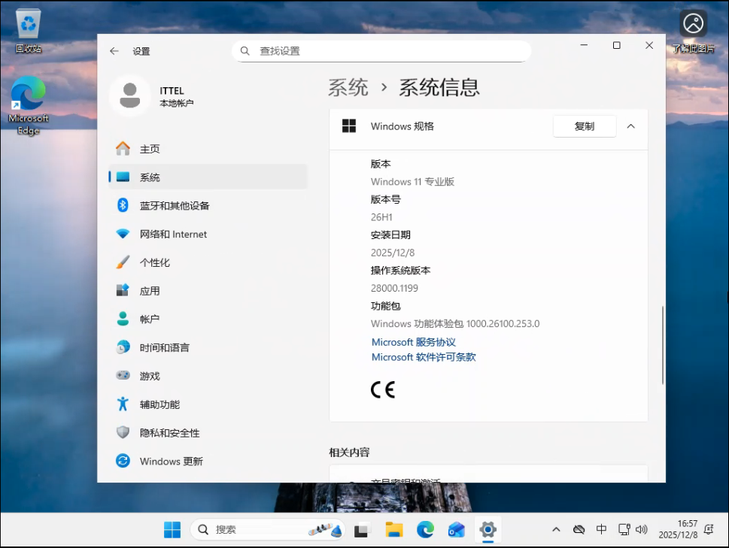729x548 pixels.
Task: Copy the Windows specifications
Action: (x=584, y=126)
